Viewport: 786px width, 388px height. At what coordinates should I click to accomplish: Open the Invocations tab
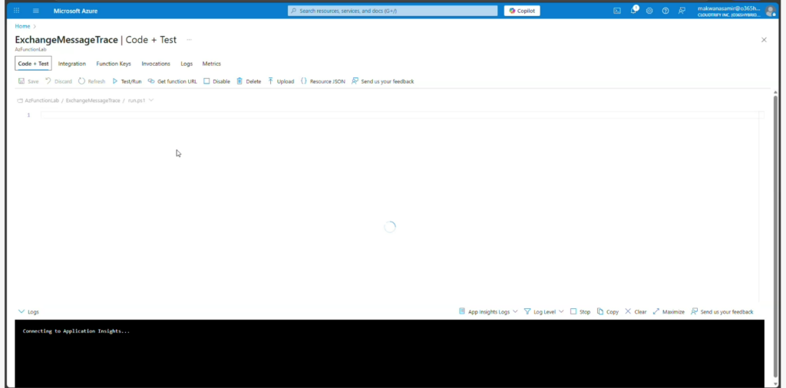click(156, 64)
